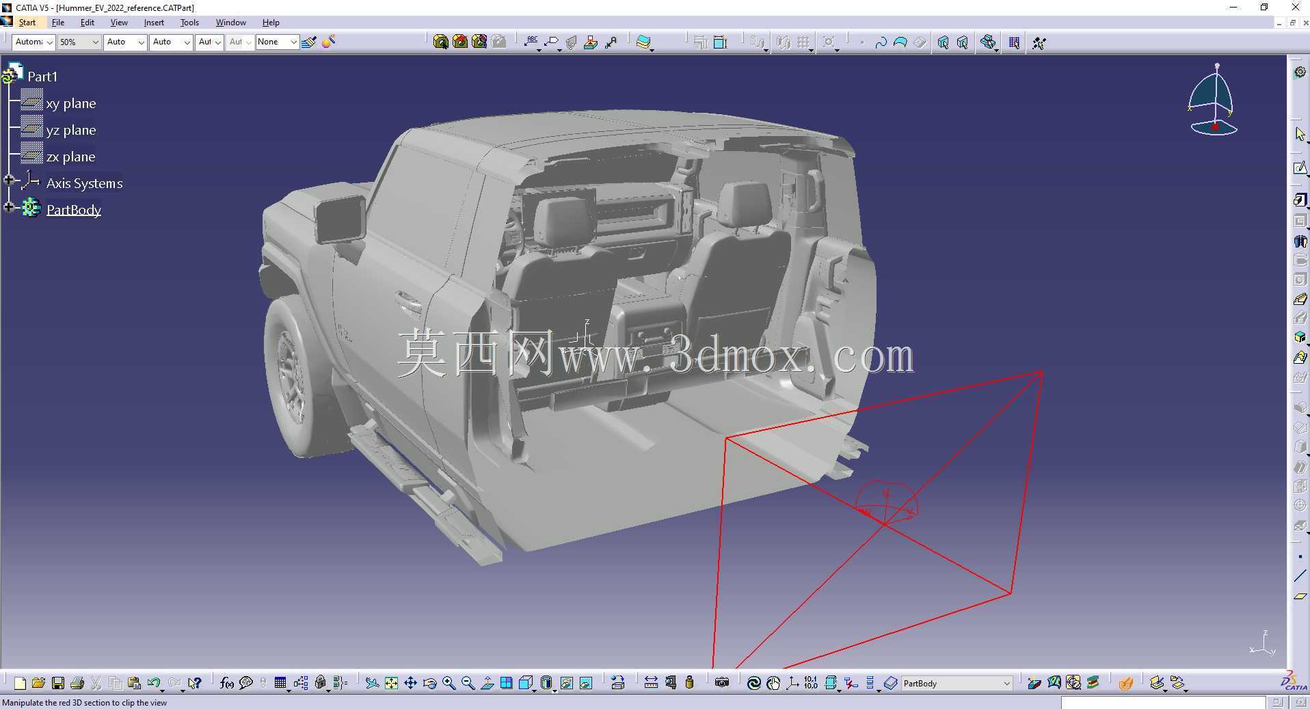
Task: Click the Multi-View quad window icon
Action: pos(506,683)
